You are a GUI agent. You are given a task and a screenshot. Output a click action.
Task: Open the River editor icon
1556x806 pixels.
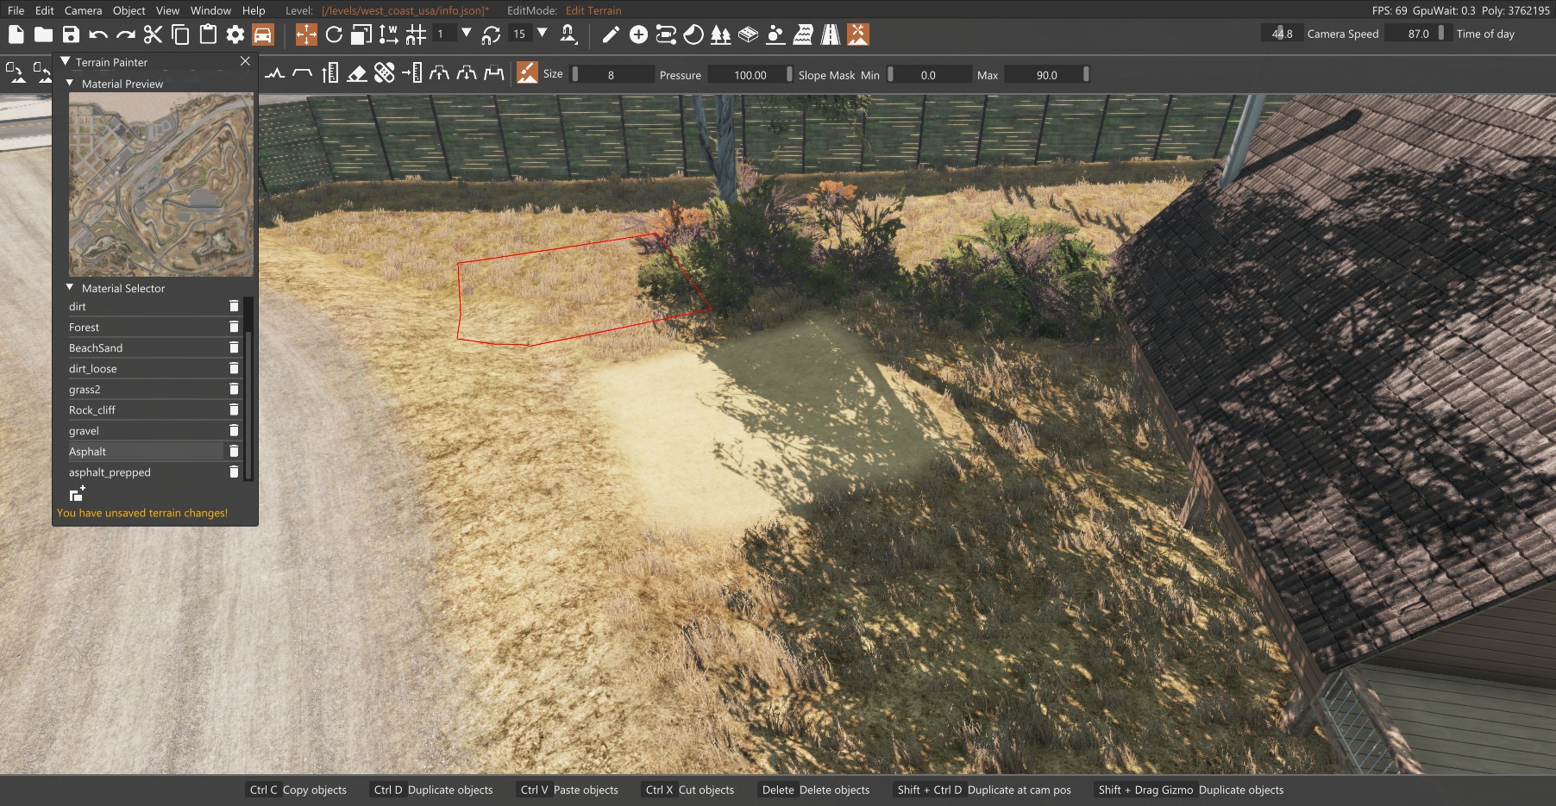pyautogui.click(x=803, y=34)
